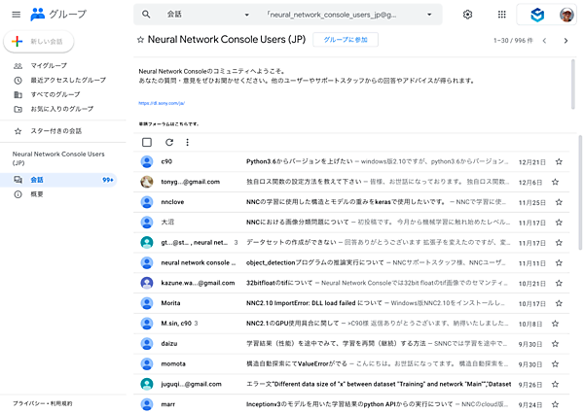Click the プライバシー・利用規約 footer link
Image resolution: width=584 pixels, height=413 pixels.
pyautogui.click(x=43, y=403)
